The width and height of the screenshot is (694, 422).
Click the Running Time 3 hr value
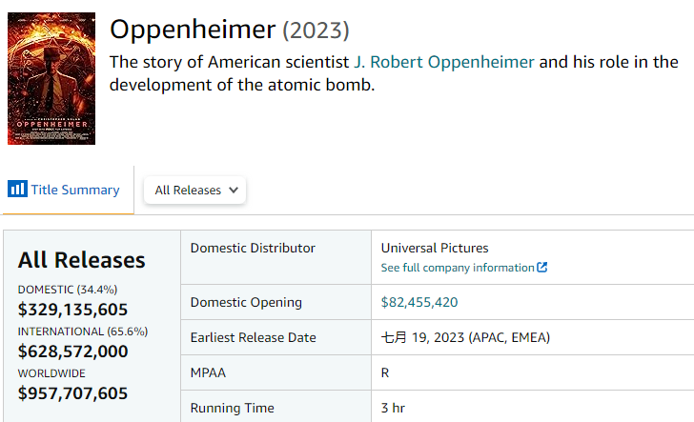(x=393, y=408)
